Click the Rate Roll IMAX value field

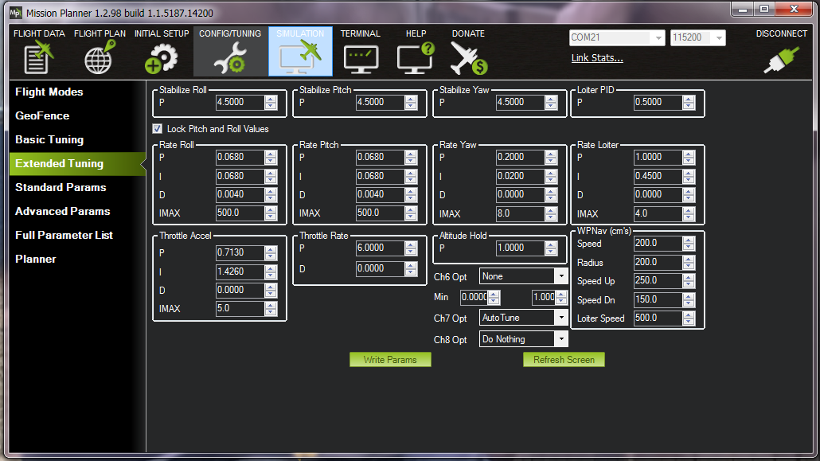tap(240, 213)
